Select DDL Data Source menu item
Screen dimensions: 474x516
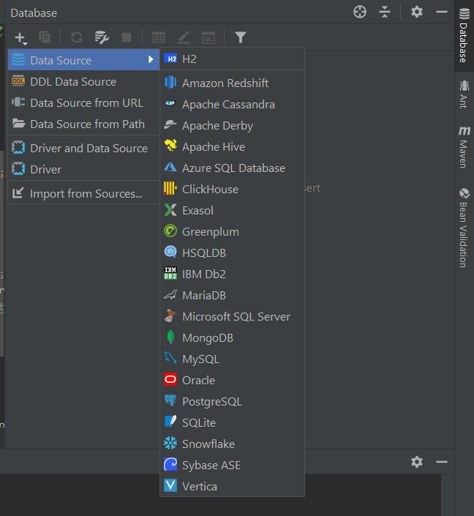(83, 81)
